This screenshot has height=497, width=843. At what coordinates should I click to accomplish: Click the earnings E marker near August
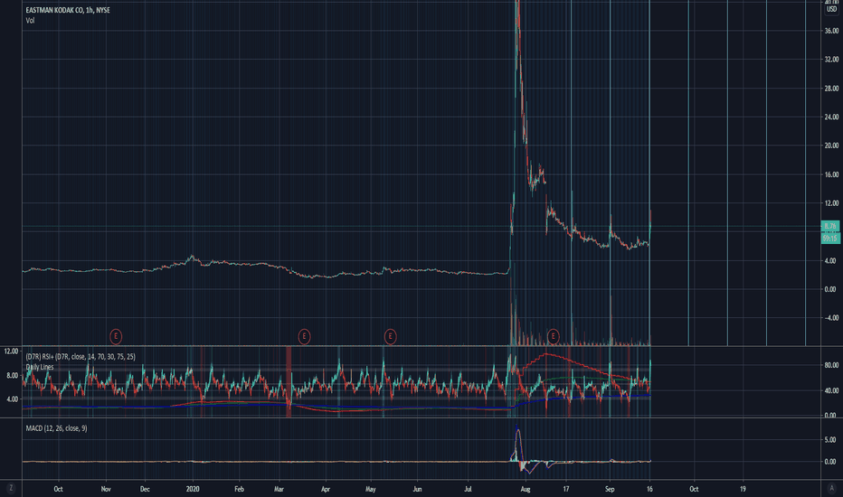(x=554, y=337)
